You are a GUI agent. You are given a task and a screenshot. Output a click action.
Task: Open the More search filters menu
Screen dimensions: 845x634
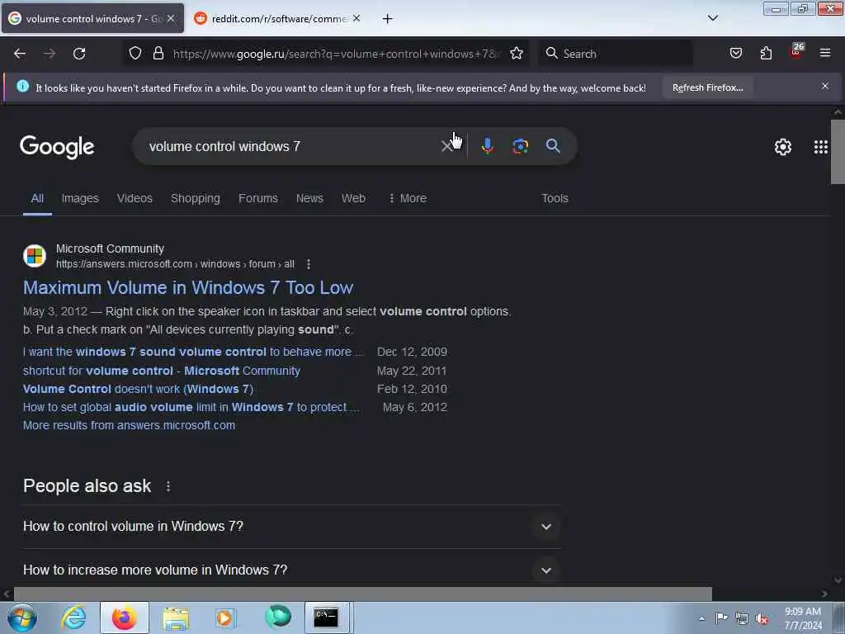coord(408,198)
